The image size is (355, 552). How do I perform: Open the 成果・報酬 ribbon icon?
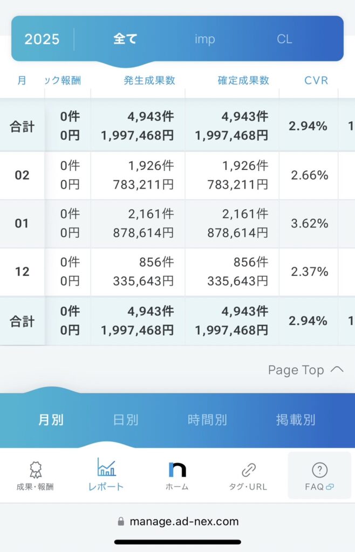(x=35, y=470)
